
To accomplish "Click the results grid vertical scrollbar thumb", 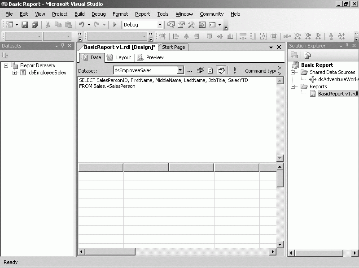I will pos(280,179).
